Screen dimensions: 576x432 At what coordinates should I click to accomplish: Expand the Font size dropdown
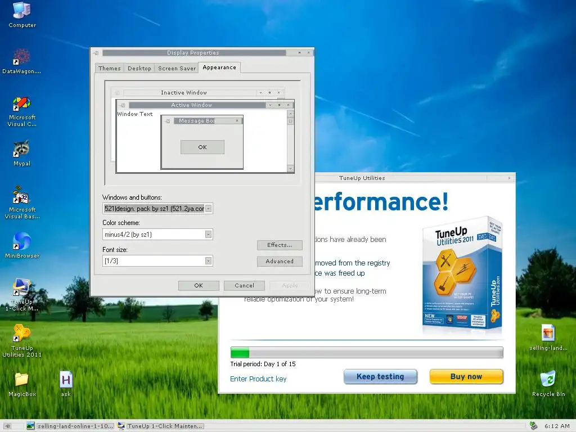point(208,261)
